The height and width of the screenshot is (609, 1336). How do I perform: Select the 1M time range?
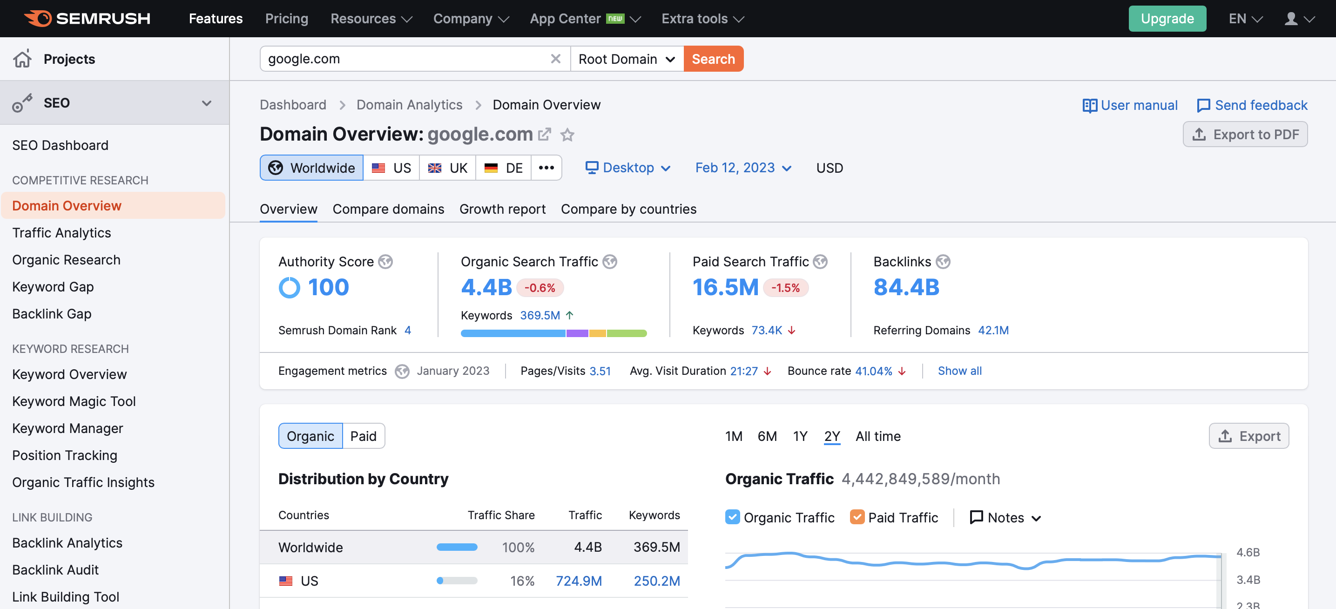[733, 436]
